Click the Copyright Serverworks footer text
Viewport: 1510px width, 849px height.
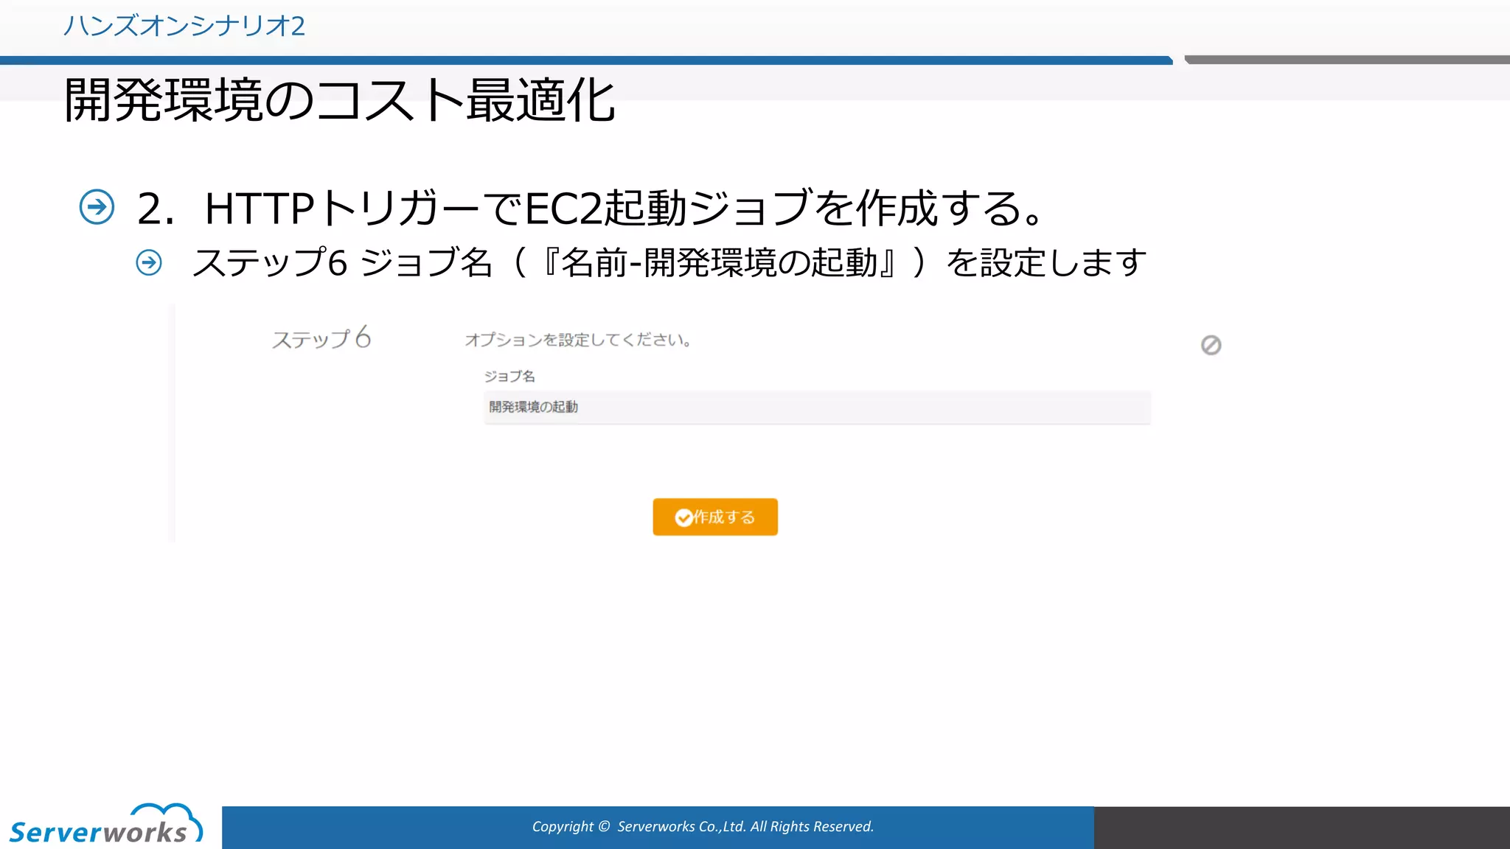(x=703, y=826)
